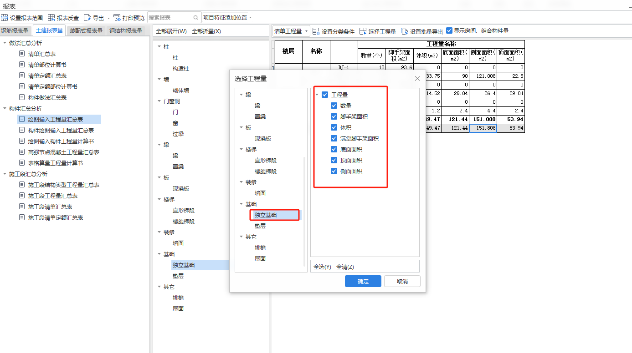Viewport: 632px width, 353px height.
Task: Select 砌体墙 in the middle panel
Action: tap(181, 90)
